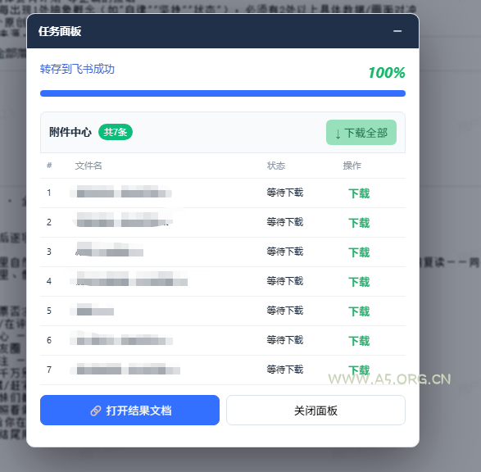
Task: Select 等待下载 status in row 5
Action: point(285,311)
